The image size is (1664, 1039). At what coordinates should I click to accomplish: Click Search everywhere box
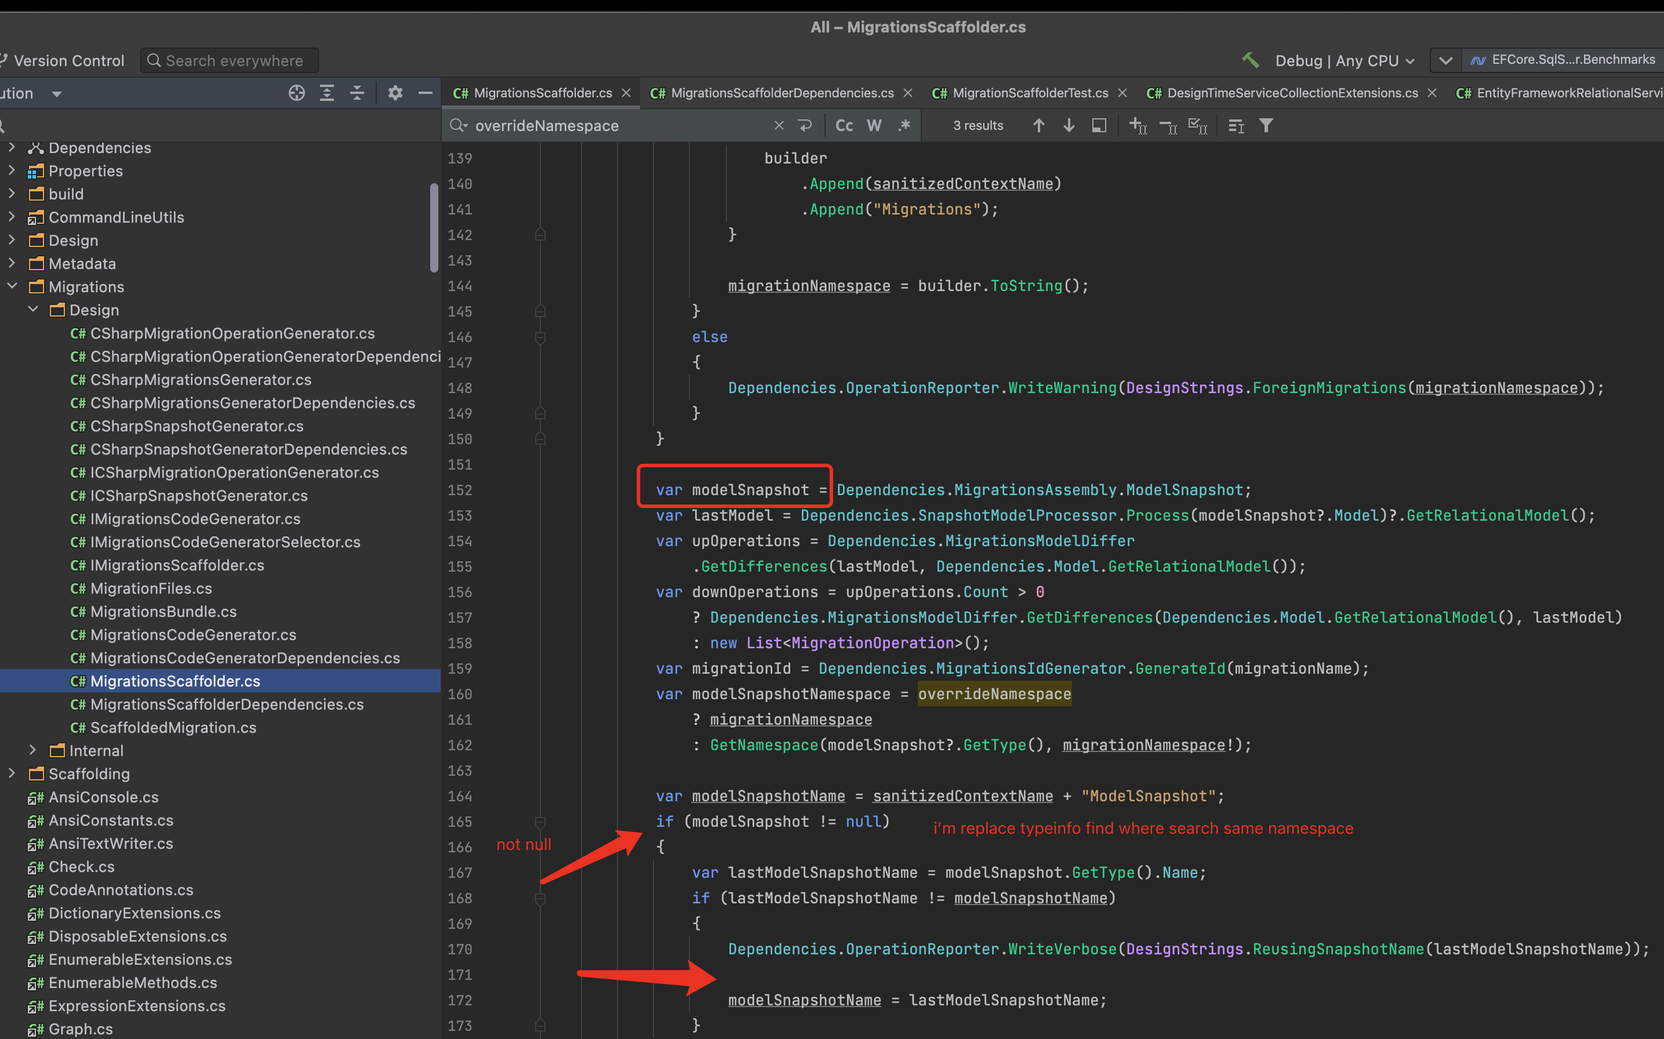(x=230, y=60)
